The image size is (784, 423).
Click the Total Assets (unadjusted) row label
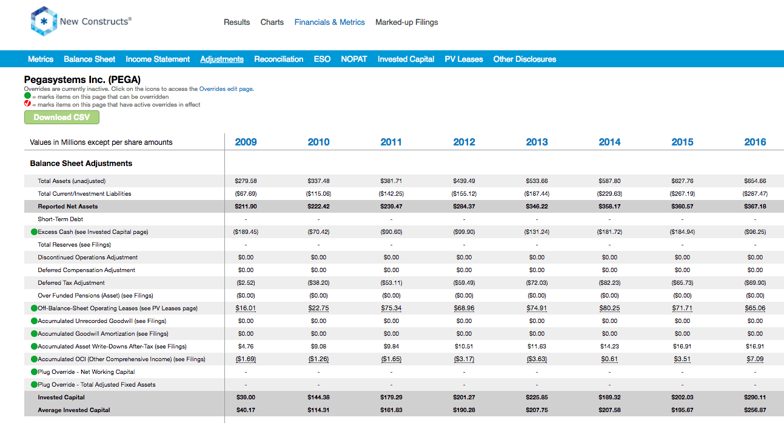pos(72,181)
